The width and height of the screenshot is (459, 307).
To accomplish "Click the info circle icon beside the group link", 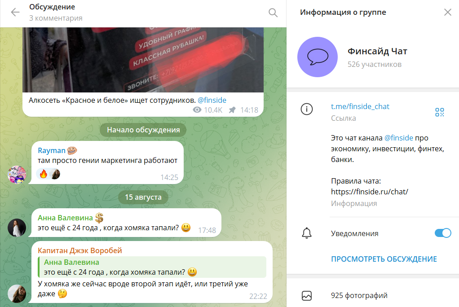I will click(x=306, y=109).
